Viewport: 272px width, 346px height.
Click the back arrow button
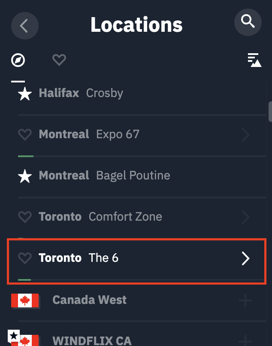point(25,25)
